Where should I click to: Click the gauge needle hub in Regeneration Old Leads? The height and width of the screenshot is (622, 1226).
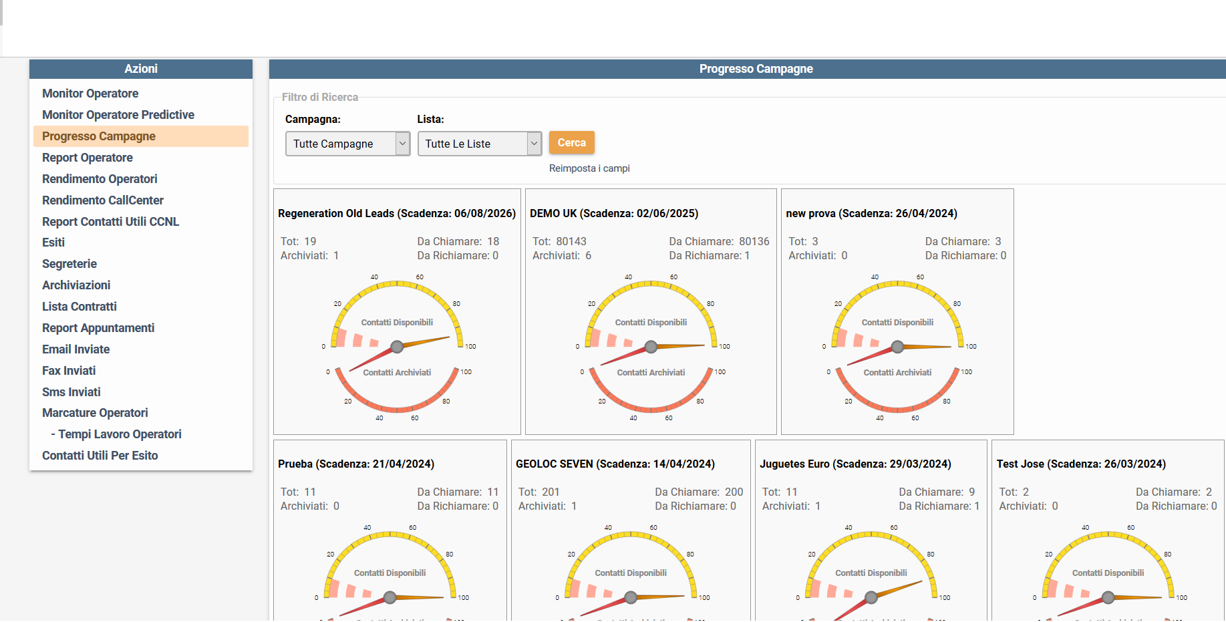397,347
